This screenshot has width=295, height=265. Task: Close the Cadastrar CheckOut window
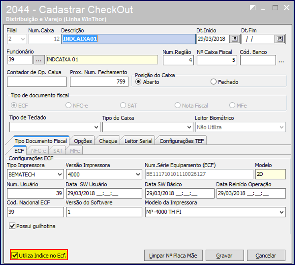point(287,8)
